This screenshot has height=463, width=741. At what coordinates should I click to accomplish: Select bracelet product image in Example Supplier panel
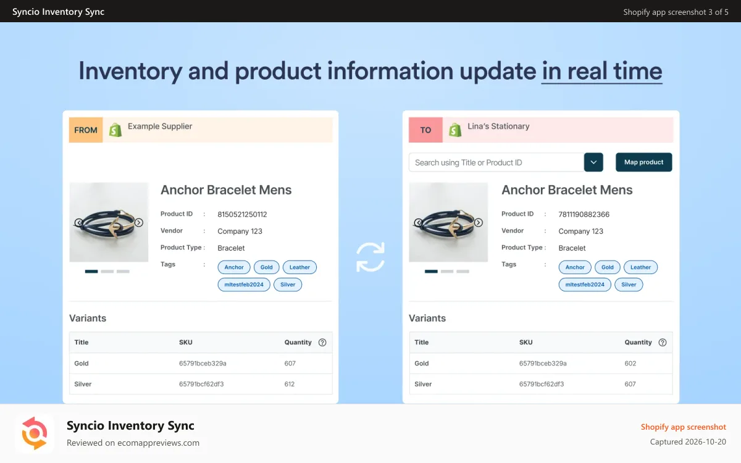click(109, 222)
